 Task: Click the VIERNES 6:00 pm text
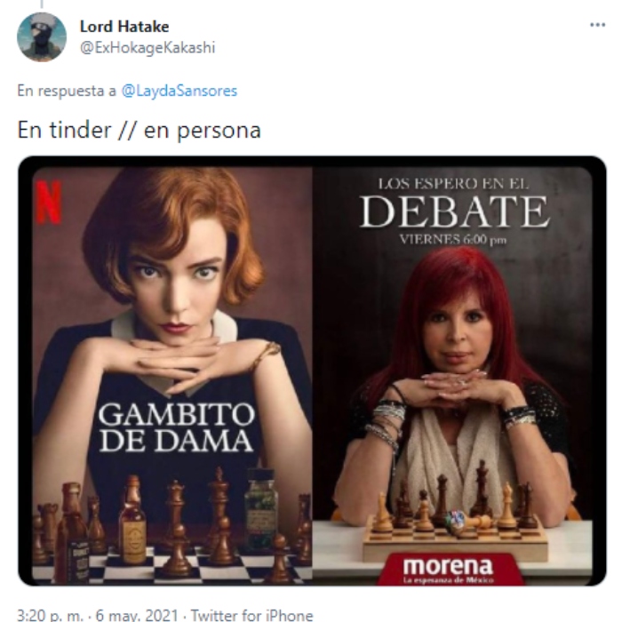click(453, 240)
